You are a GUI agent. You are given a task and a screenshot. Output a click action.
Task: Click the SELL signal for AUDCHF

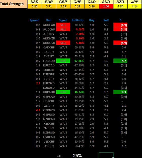[x=63, y=29]
